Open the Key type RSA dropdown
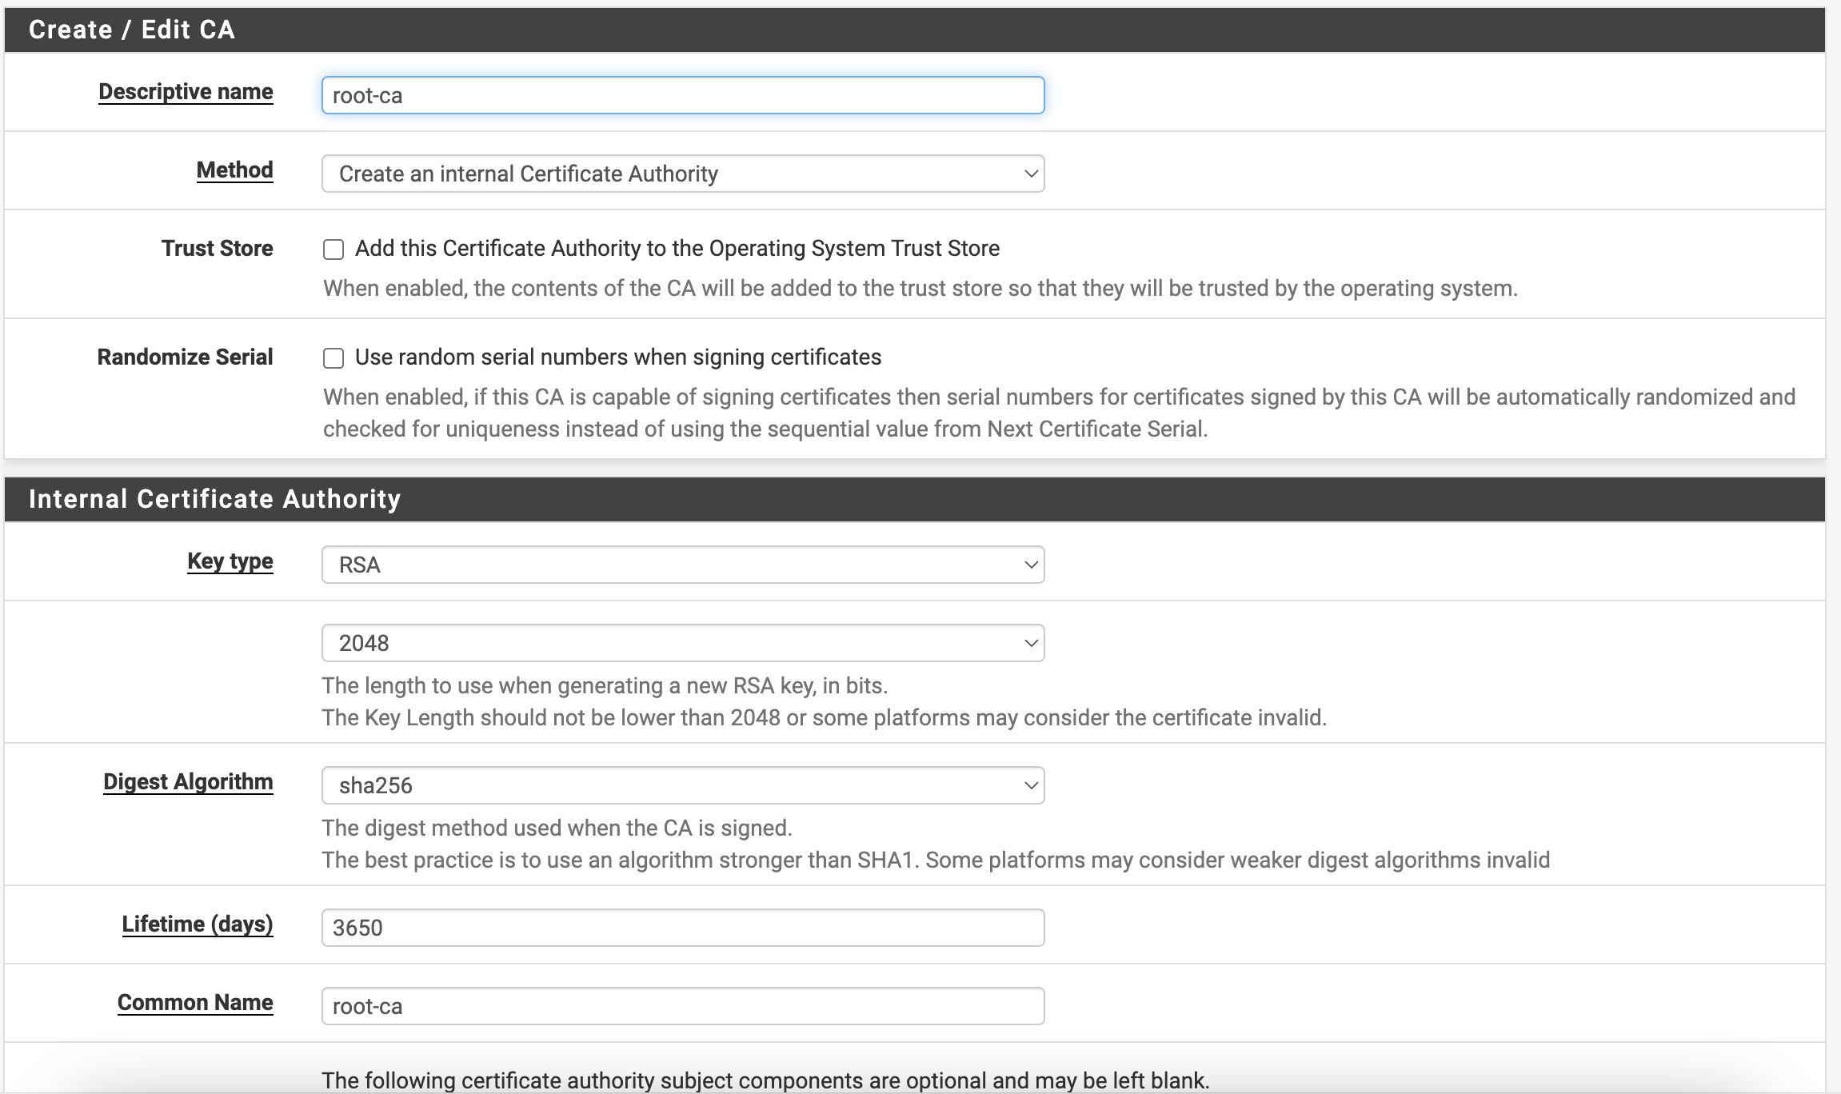This screenshot has height=1094, width=1841. [x=682, y=565]
